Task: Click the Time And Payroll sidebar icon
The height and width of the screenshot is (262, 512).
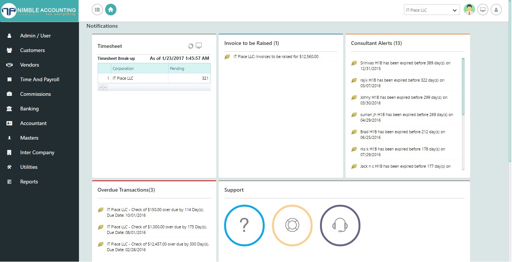Action: point(9,79)
